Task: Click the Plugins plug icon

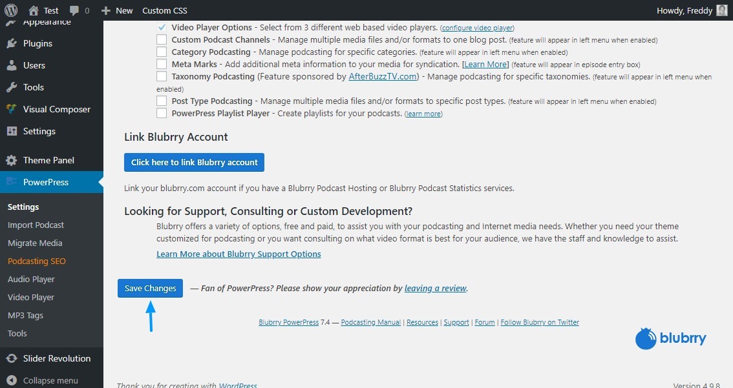Action: coord(12,43)
